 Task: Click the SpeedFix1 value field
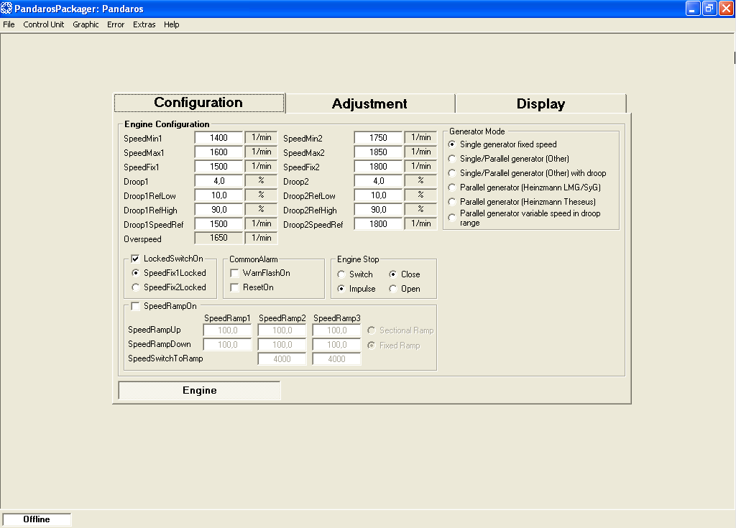(x=218, y=167)
